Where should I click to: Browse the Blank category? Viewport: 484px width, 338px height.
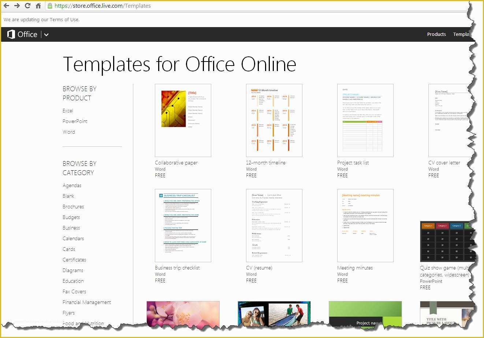pos(68,196)
